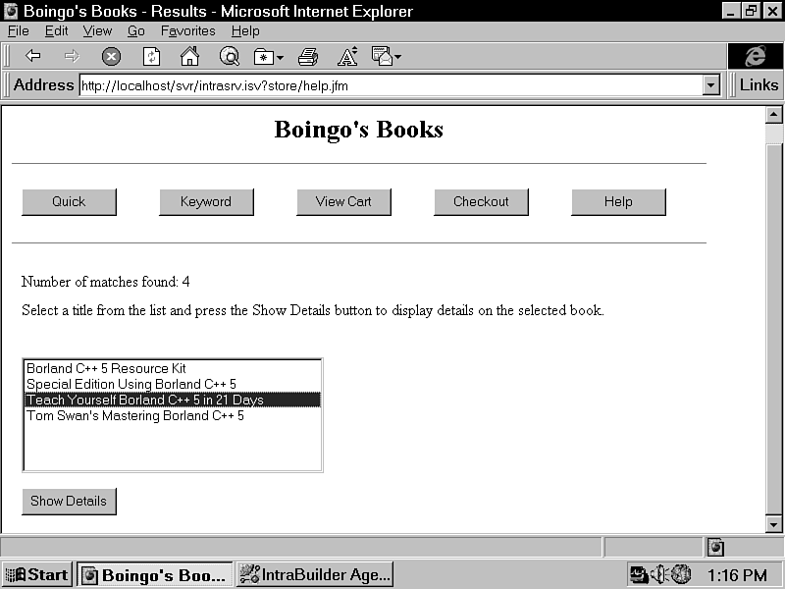
Task: Change font size with the Font icon
Action: click(x=347, y=56)
